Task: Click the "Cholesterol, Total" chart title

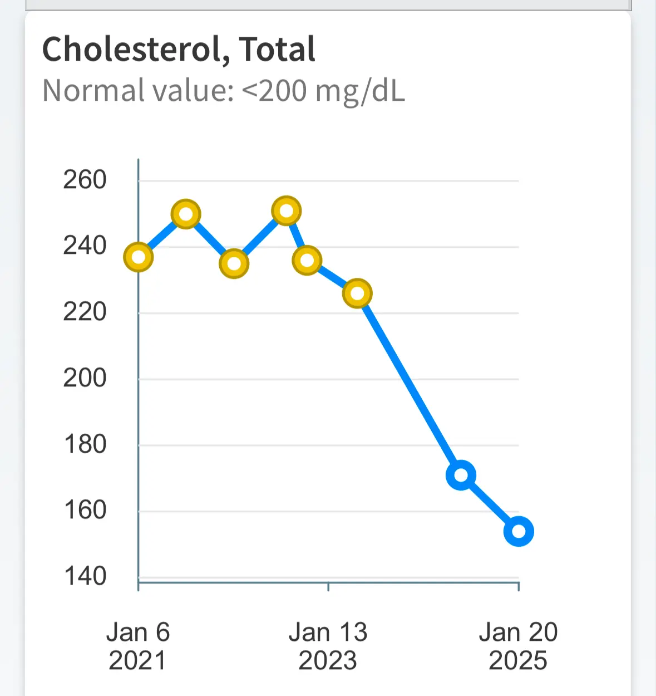Action: (x=179, y=49)
